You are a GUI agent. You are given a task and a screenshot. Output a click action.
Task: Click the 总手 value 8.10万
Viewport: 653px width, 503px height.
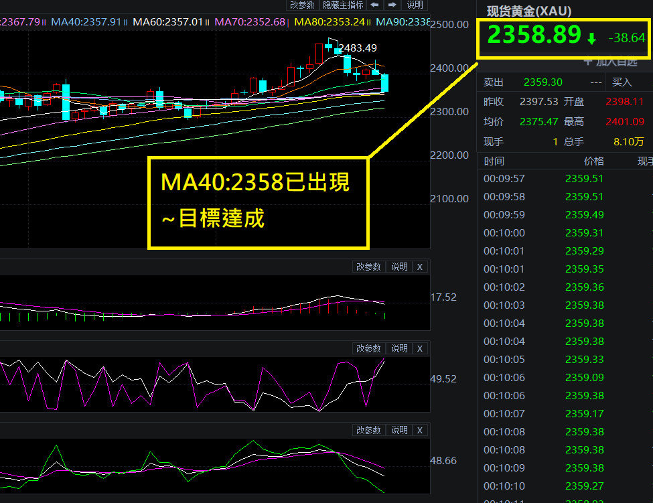(628, 141)
